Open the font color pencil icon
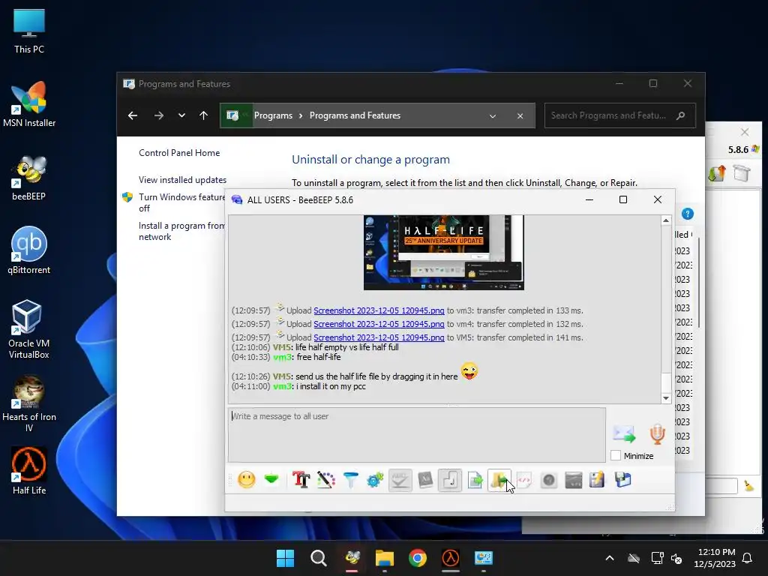768x576 pixels. (325, 479)
